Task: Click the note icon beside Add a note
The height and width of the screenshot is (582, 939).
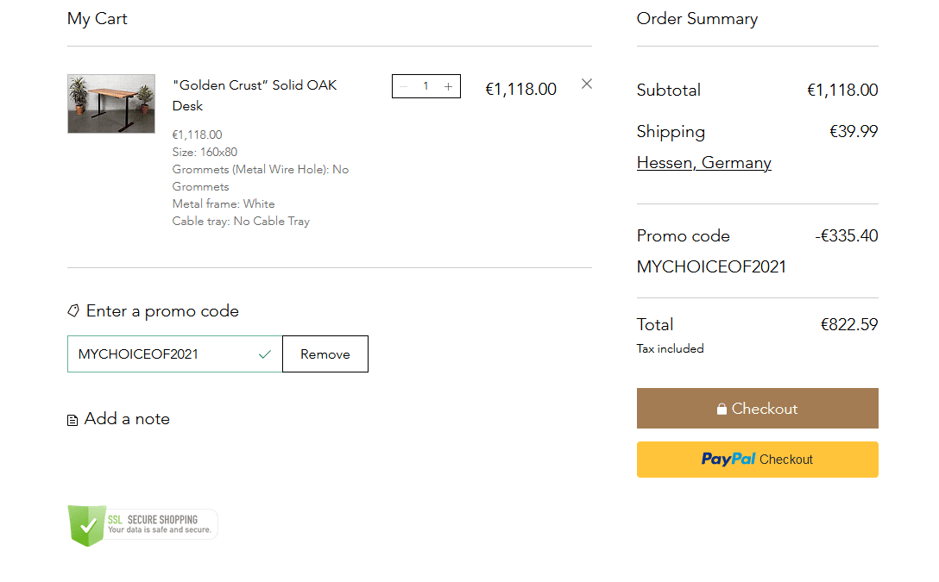Action: click(72, 420)
